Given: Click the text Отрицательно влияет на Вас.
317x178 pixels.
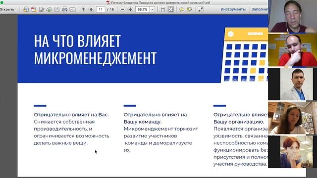Looking at the screenshot, I should (71, 115).
